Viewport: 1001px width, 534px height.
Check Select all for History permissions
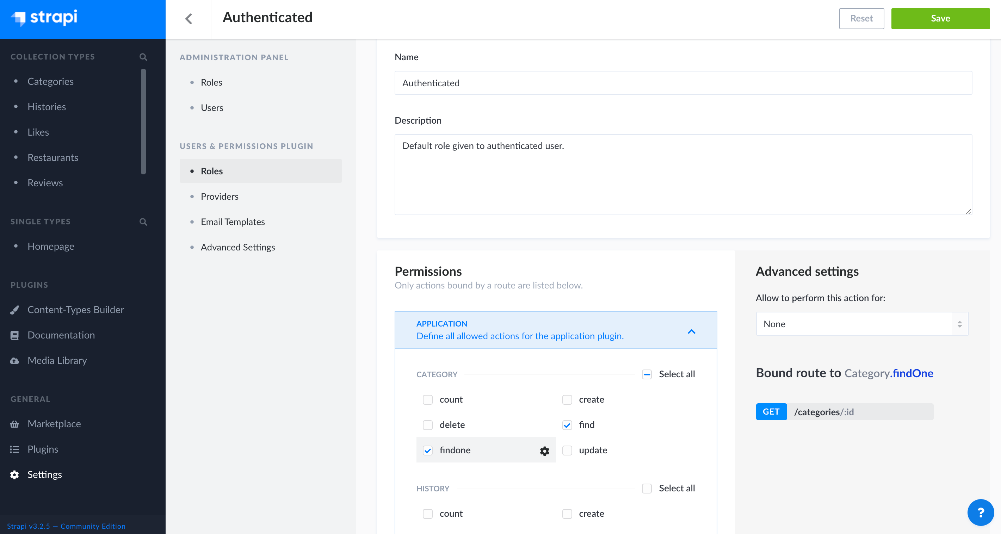click(x=646, y=488)
